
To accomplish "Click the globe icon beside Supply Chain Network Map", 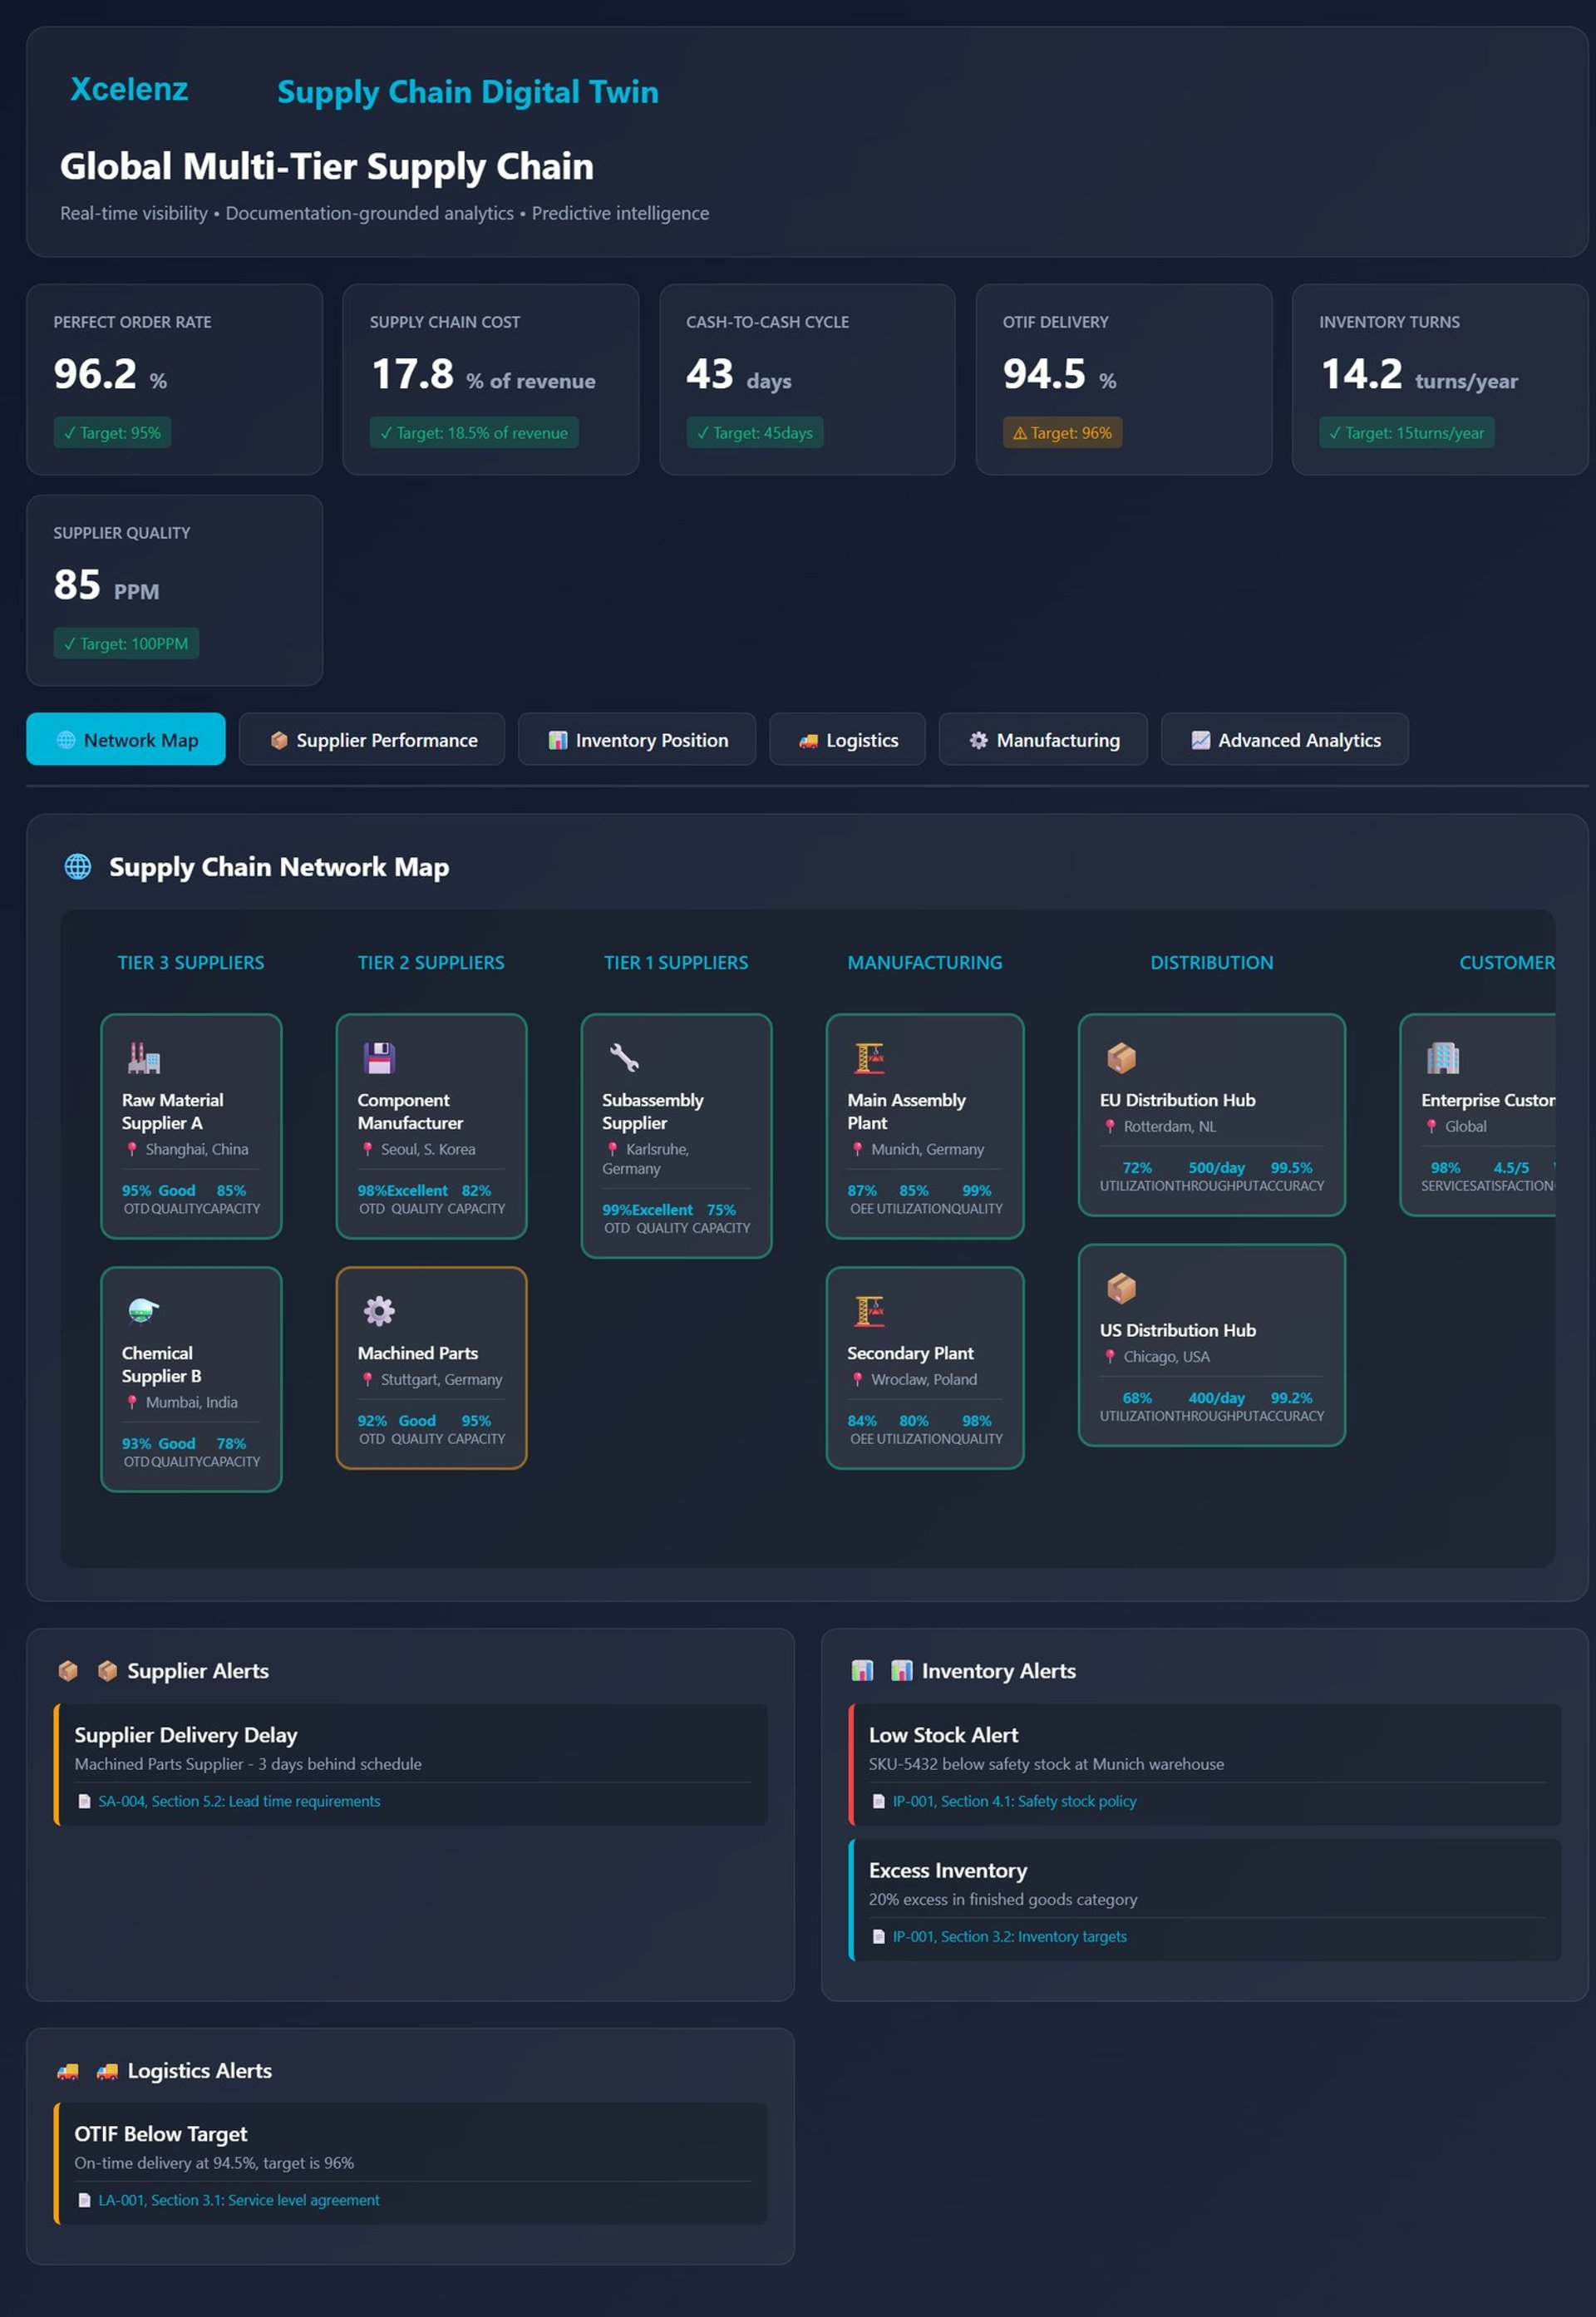I will [78, 866].
